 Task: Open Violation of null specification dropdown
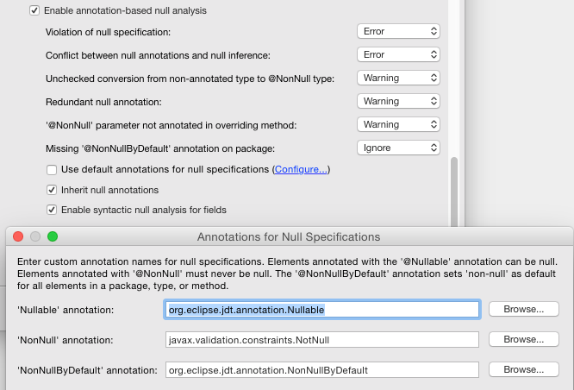click(x=398, y=31)
